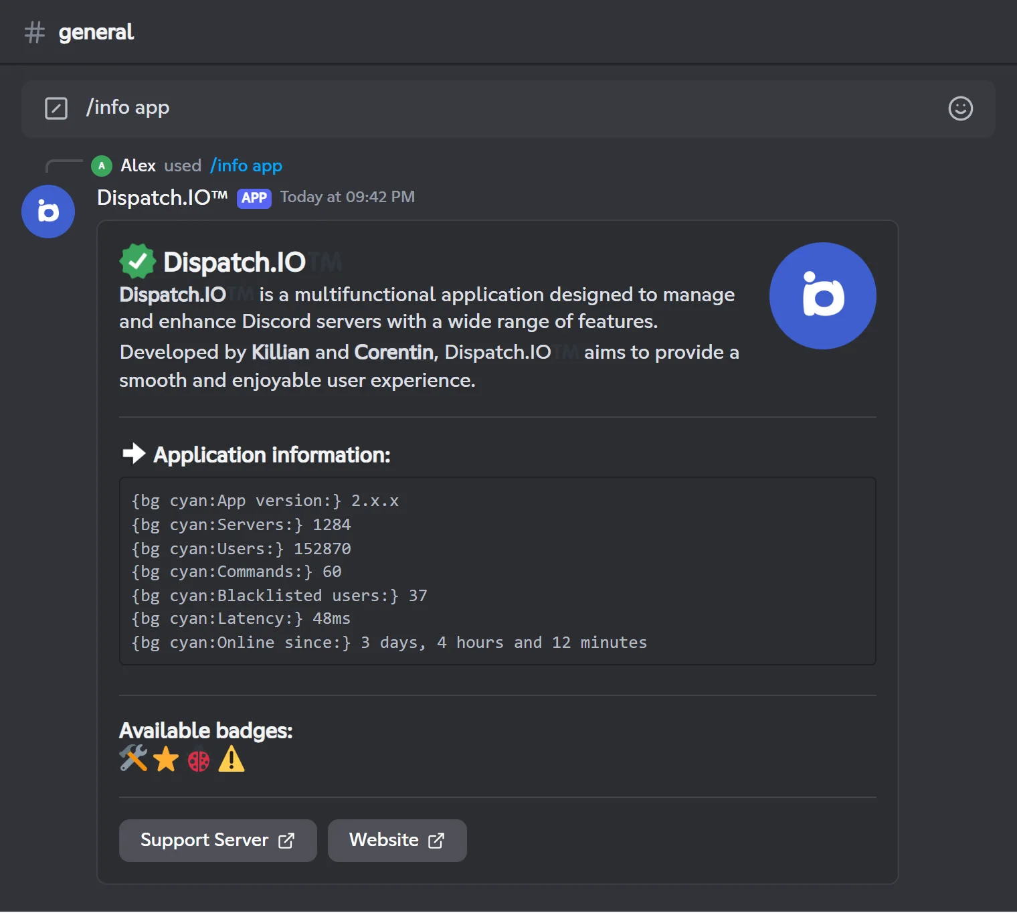The width and height of the screenshot is (1017, 913).
Task: Click the Latency 48ms line
Action: pyautogui.click(x=241, y=619)
